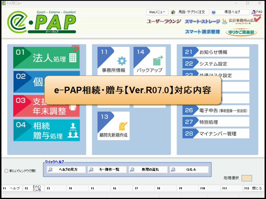The width and height of the screenshot is (266, 199).
Task: Open 04 相続贈与処理 tile
Action: pyautogui.click(x=46, y=130)
